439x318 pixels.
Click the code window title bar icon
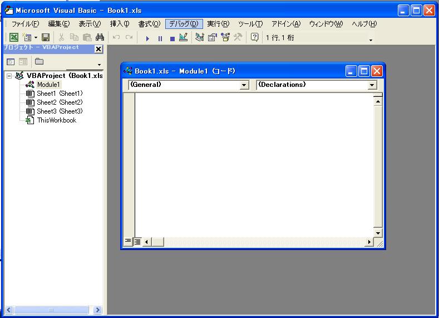(127, 71)
